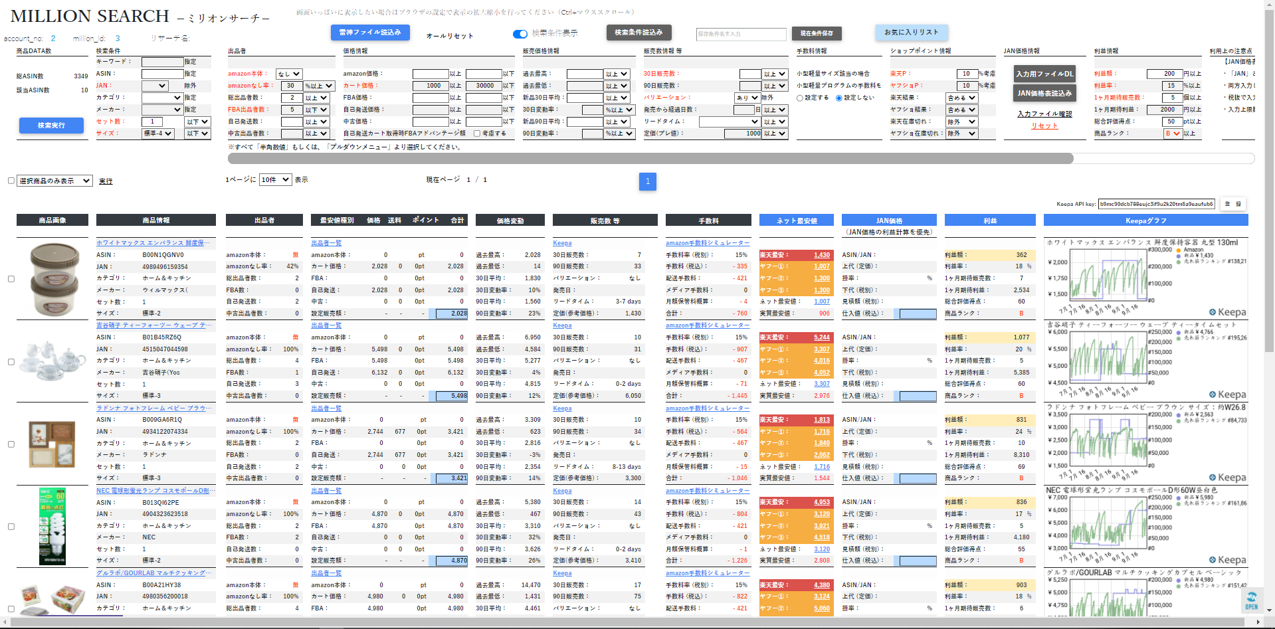
Task: Click the ネット最安値 column header
Action: pos(797,220)
